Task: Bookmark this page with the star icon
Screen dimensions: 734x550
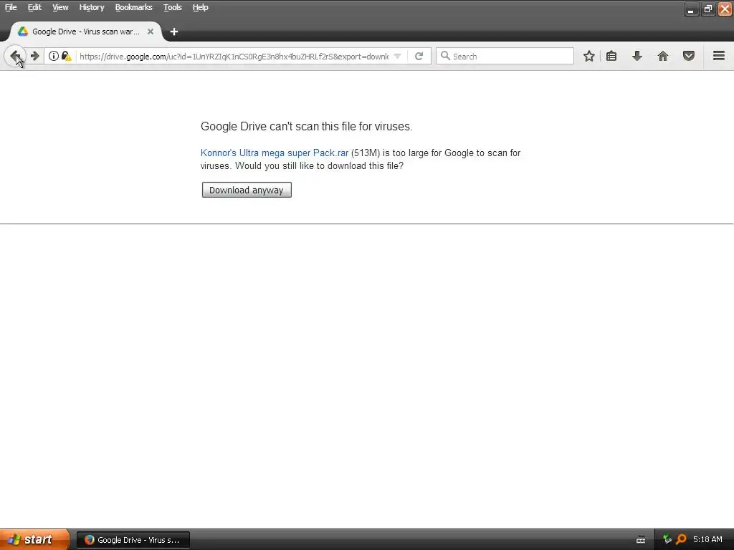Action: coord(589,56)
